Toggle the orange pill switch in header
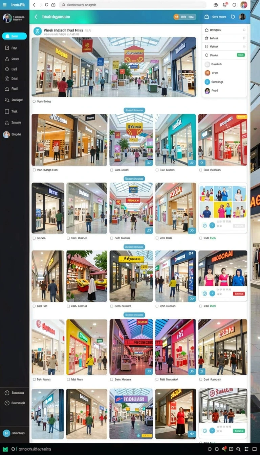 185,17
